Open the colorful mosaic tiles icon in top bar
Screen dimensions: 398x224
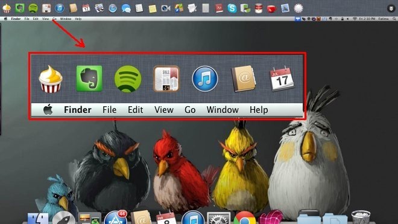point(179,8)
